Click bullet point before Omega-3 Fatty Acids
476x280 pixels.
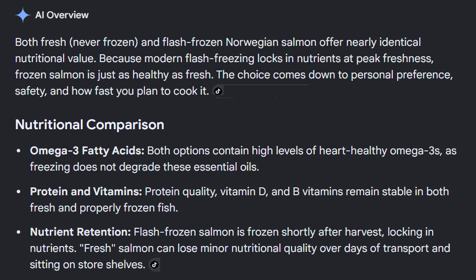click(x=19, y=151)
